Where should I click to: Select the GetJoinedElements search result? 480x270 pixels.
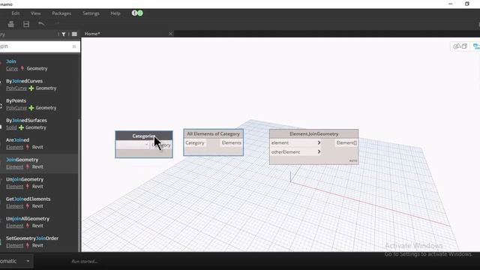point(40,202)
